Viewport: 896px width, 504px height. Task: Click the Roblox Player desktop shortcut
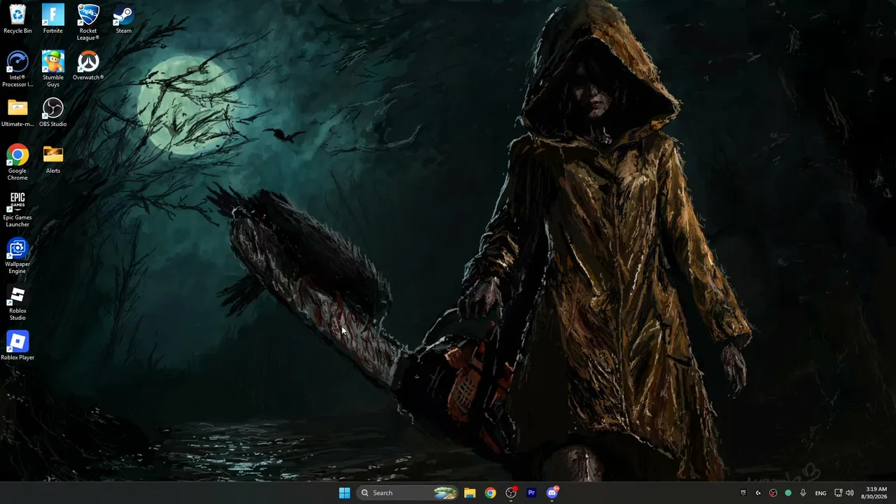pyautogui.click(x=17, y=346)
